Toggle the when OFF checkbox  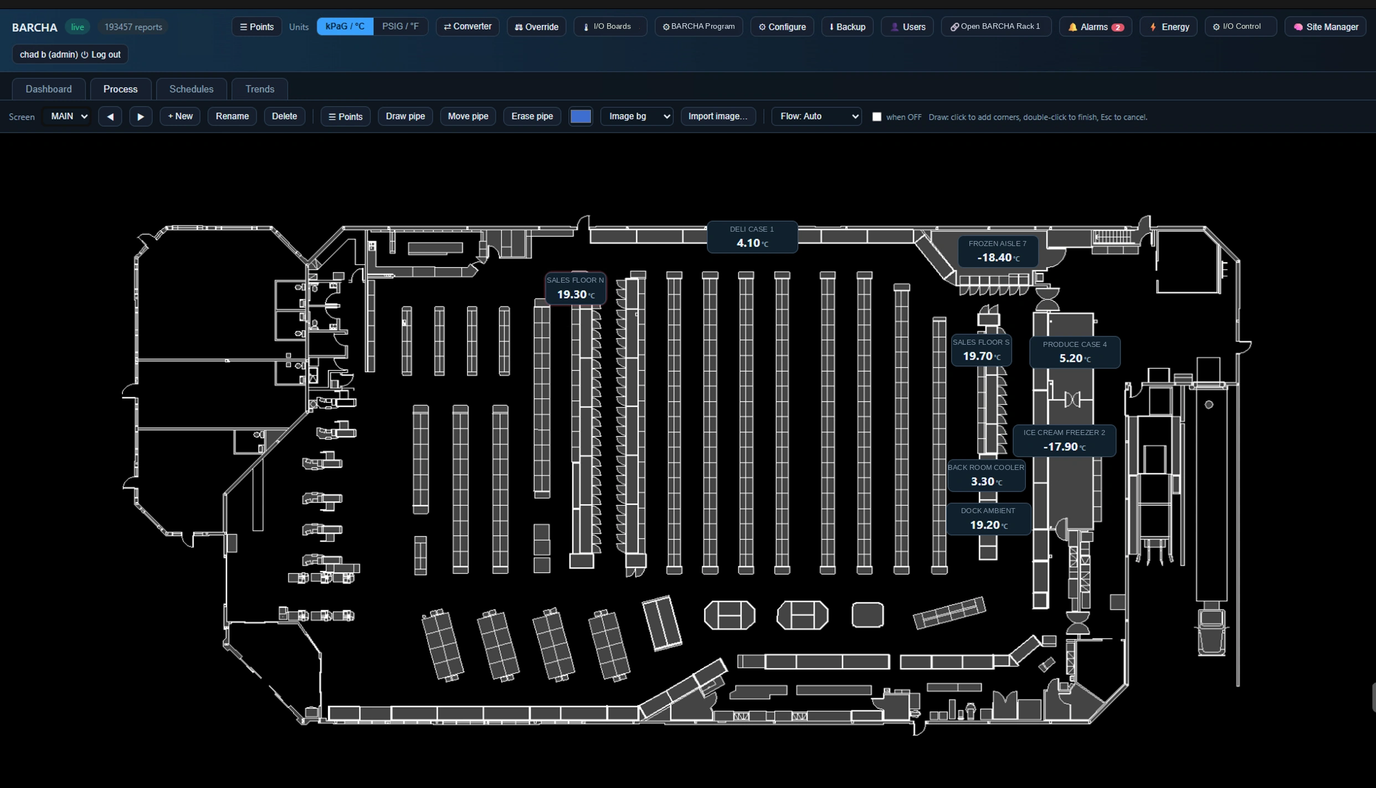coord(876,117)
